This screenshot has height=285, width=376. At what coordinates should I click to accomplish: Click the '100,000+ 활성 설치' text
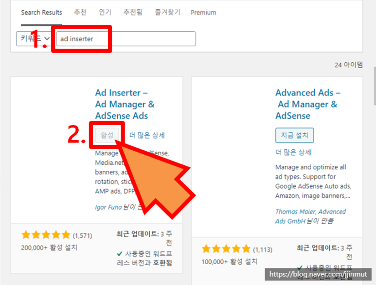[x=230, y=262]
